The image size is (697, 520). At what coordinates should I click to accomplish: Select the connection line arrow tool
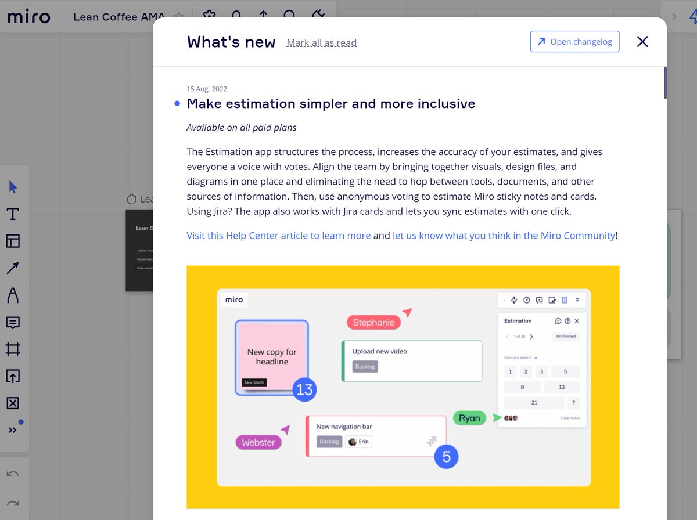coord(13,268)
